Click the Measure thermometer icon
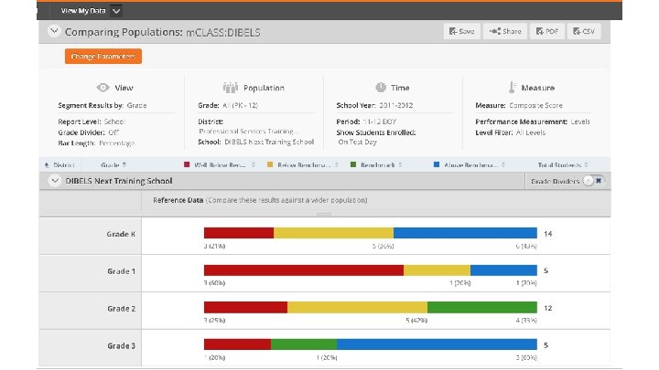The height and width of the screenshot is (370, 659). pyautogui.click(x=512, y=88)
